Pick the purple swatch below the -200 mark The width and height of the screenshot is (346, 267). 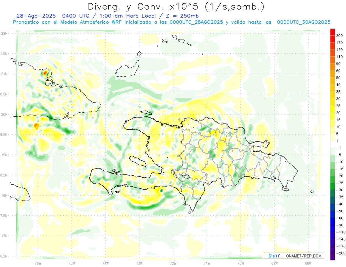pos(332,256)
